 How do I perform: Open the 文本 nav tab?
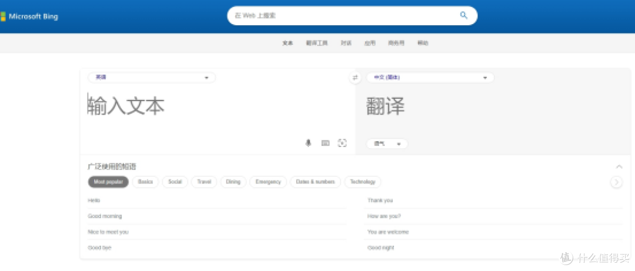(x=288, y=43)
